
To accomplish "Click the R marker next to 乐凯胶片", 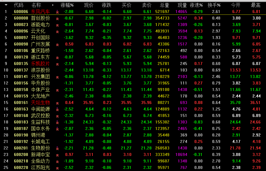I will pyautogui.click(x=57, y=64).
